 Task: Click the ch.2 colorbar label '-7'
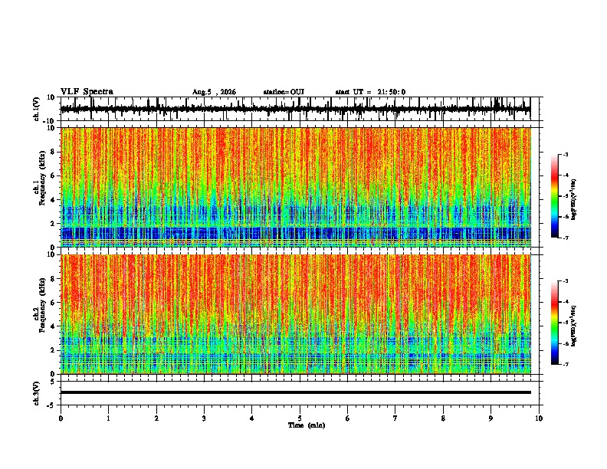pyautogui.click(x=566, y=364)
